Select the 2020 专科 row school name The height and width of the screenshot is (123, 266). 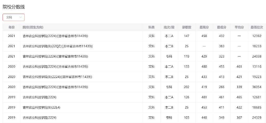click(55, 87)
